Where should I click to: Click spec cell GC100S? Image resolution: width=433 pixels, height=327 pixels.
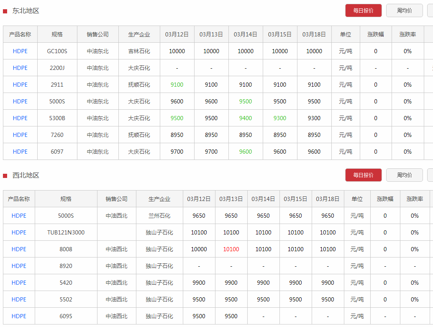(x=57, y=51)
